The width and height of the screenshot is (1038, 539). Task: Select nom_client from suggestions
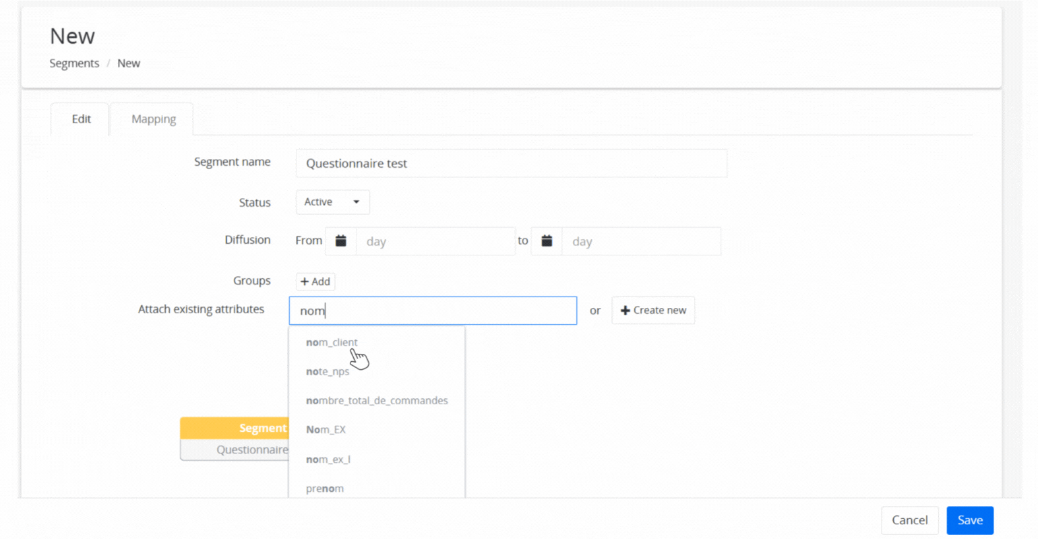point(332,342)
